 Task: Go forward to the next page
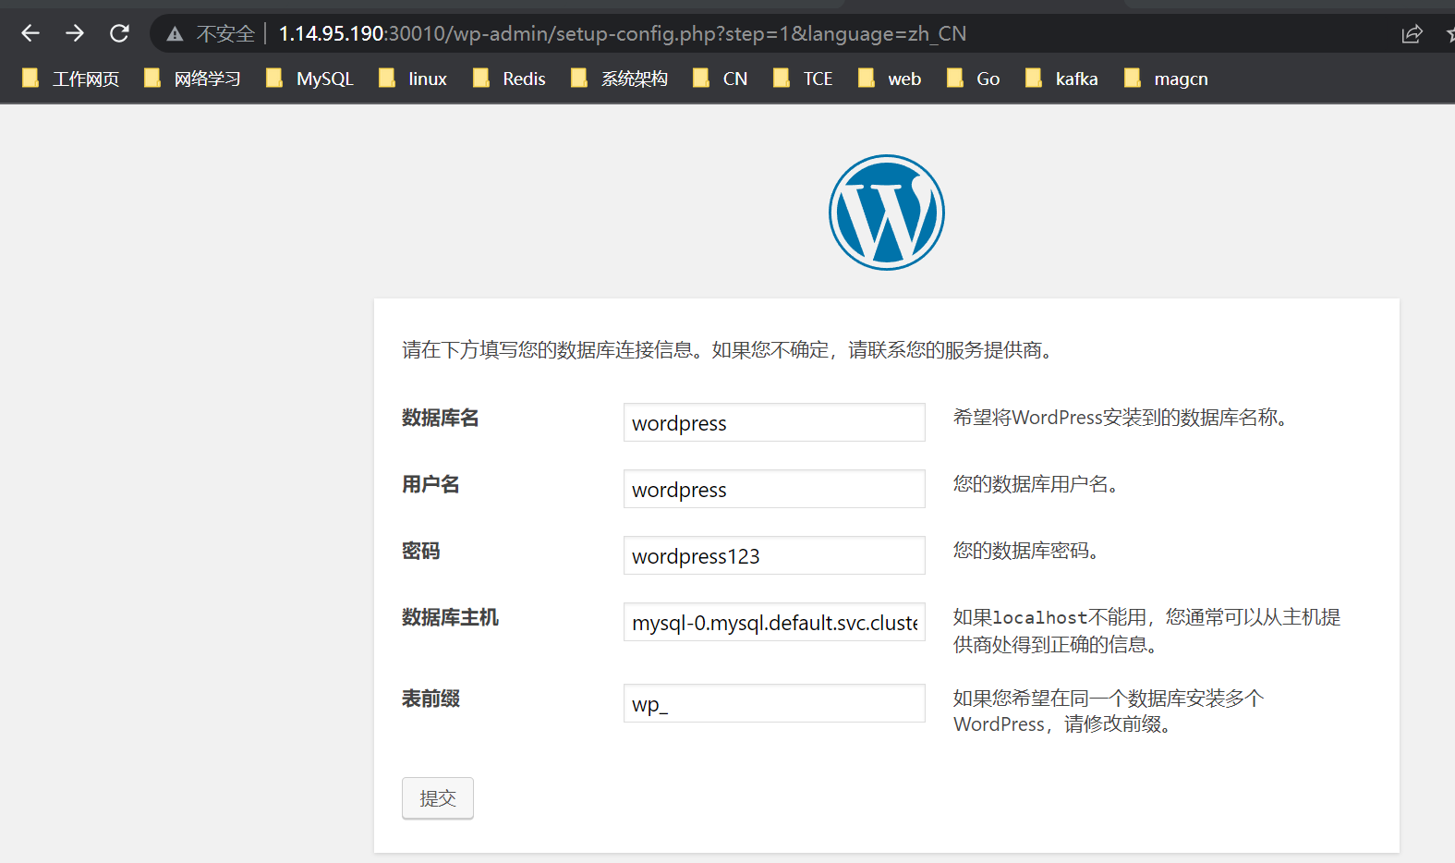(75, 33)
